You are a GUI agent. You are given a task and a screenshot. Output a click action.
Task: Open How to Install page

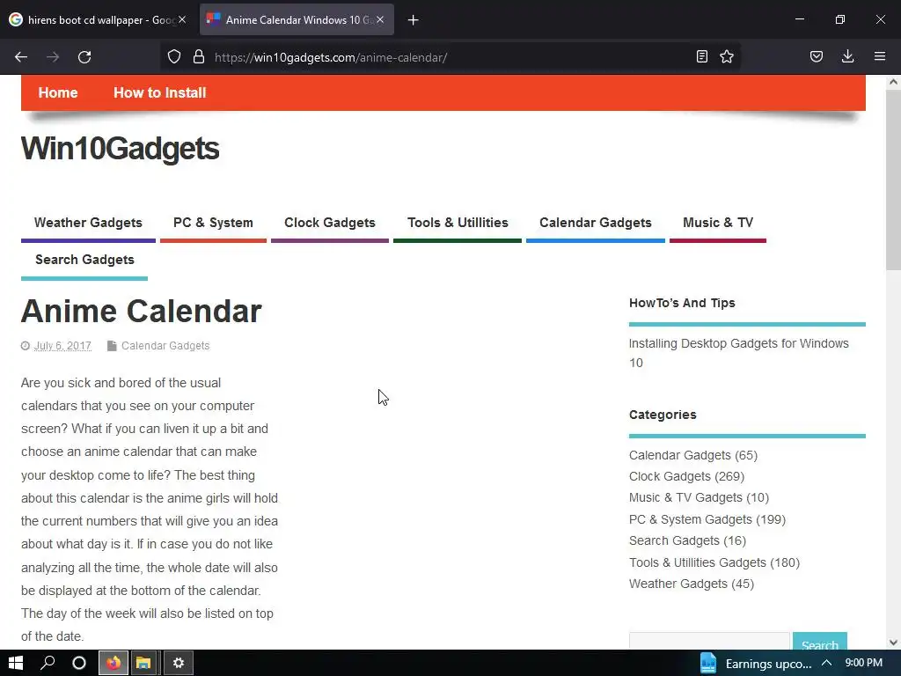point(160,92)
